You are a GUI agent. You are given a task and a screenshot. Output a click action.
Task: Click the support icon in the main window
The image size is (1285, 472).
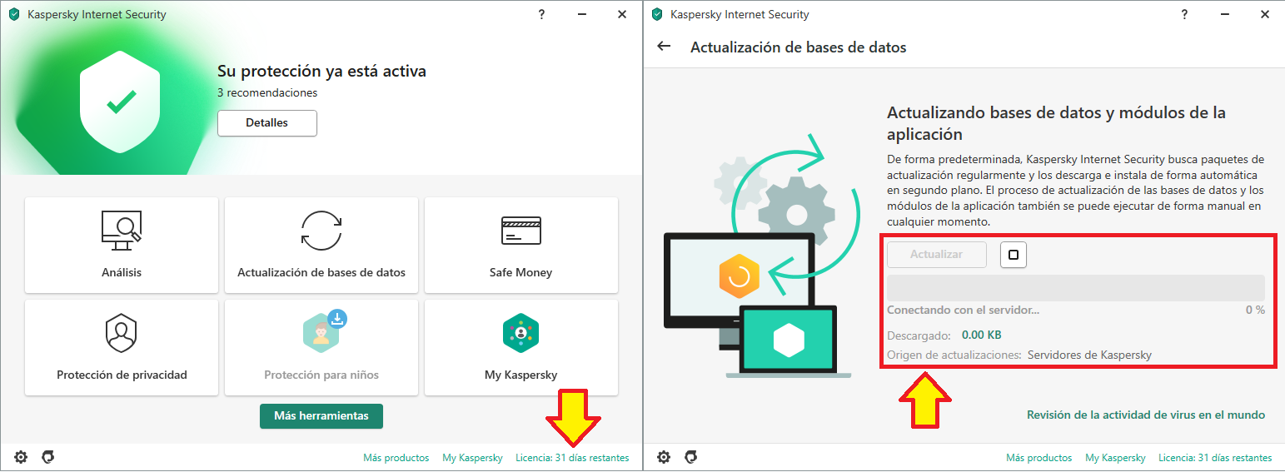tap(48, 457)
